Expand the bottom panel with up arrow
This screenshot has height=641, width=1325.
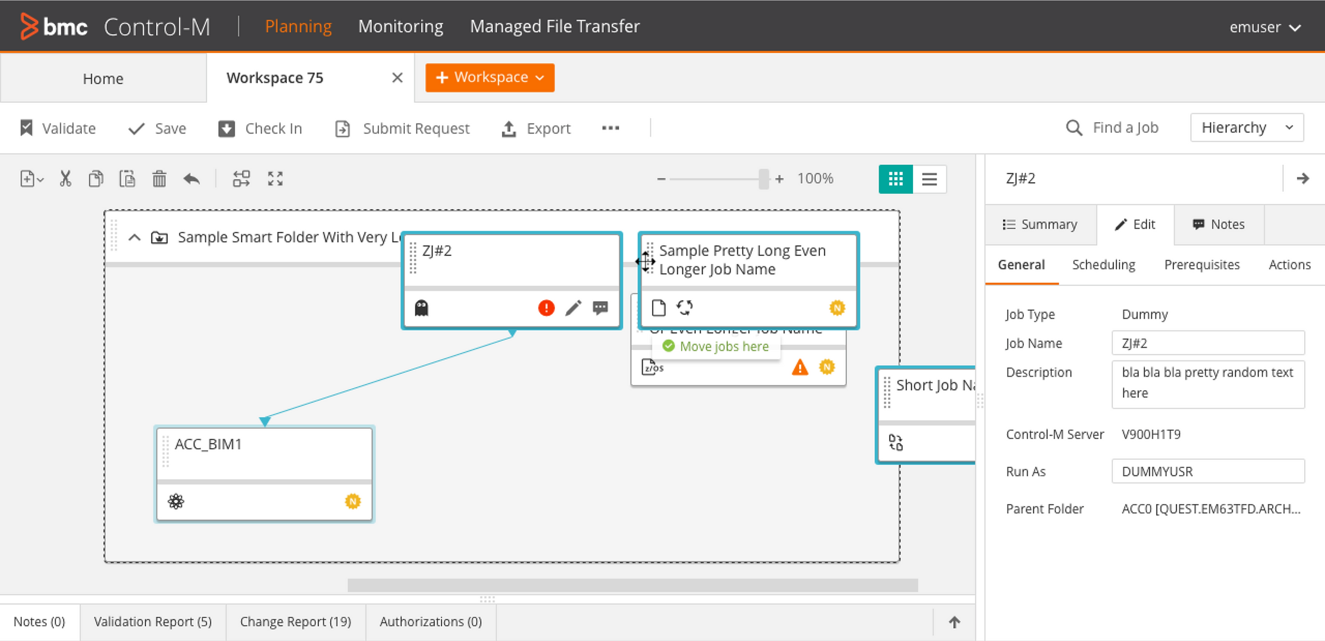tap(955, 622)
